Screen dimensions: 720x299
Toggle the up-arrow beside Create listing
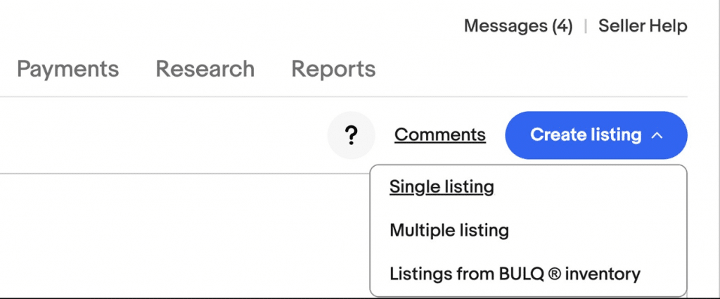(657, 136)
